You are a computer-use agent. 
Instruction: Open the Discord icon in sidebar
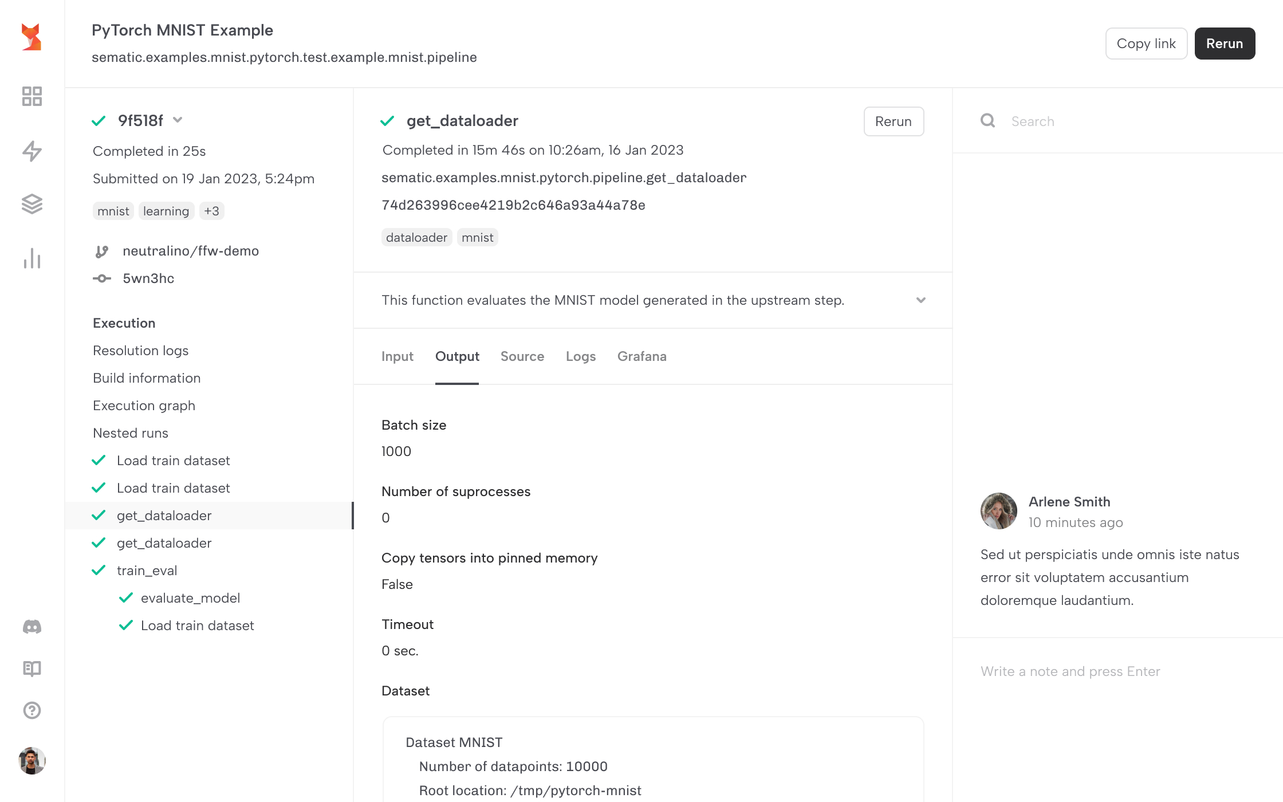pyautogui.click(x=32, y=627)
